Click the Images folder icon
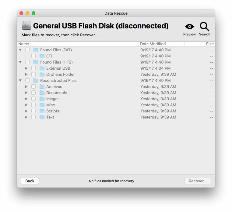The height and width of the screenshot is (212, 232). [x=42, y=99]
